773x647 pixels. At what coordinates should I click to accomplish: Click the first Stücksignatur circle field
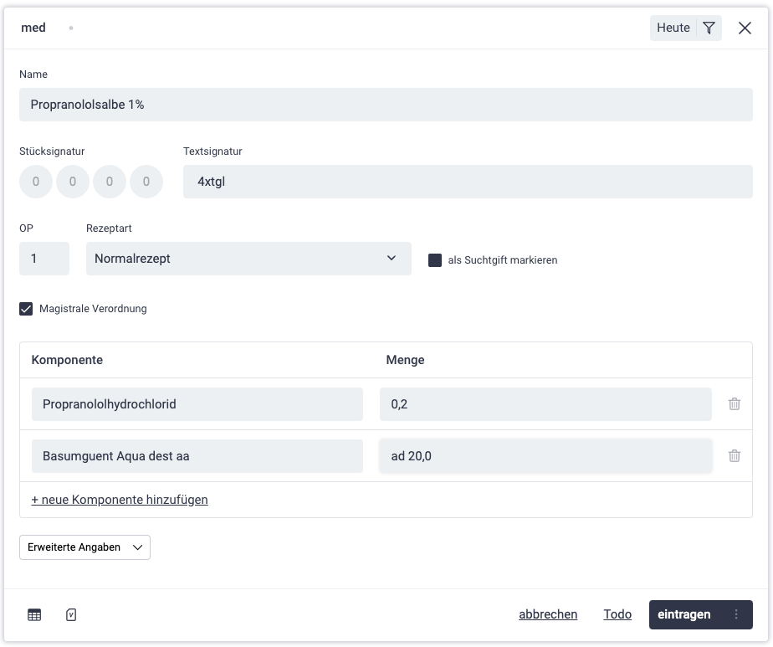click(36, 182)
